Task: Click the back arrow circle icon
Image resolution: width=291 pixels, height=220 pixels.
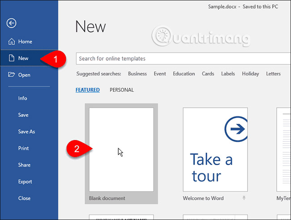Action: (x=11, y=23)
